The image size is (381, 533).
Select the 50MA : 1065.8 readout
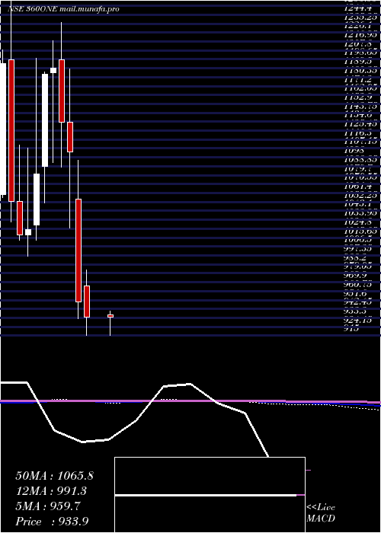click(x=54, y=476)
